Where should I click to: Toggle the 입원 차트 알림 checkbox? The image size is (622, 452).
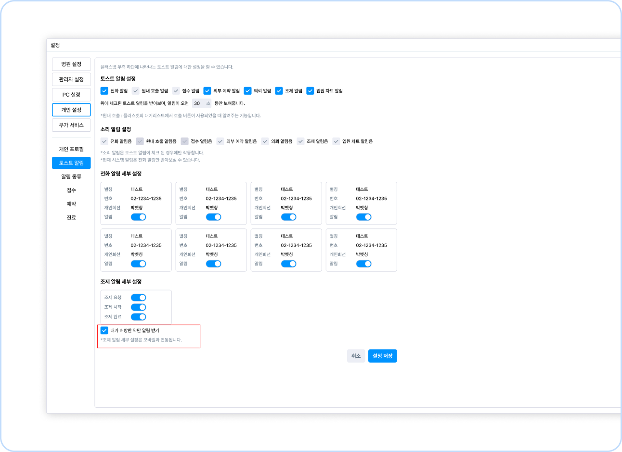coord(310,91)
